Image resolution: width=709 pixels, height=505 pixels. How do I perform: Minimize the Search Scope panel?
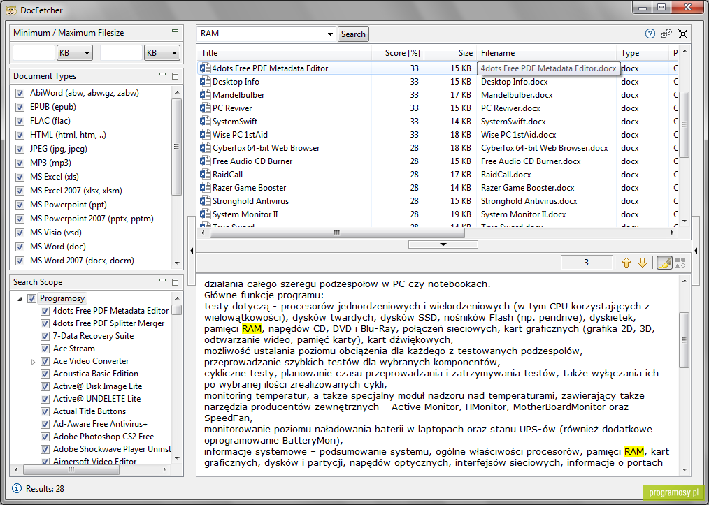(x=163, y=280)
